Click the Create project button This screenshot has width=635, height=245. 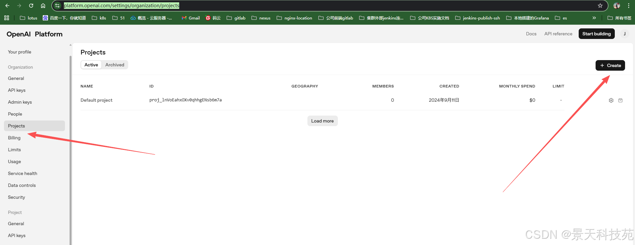610,65
